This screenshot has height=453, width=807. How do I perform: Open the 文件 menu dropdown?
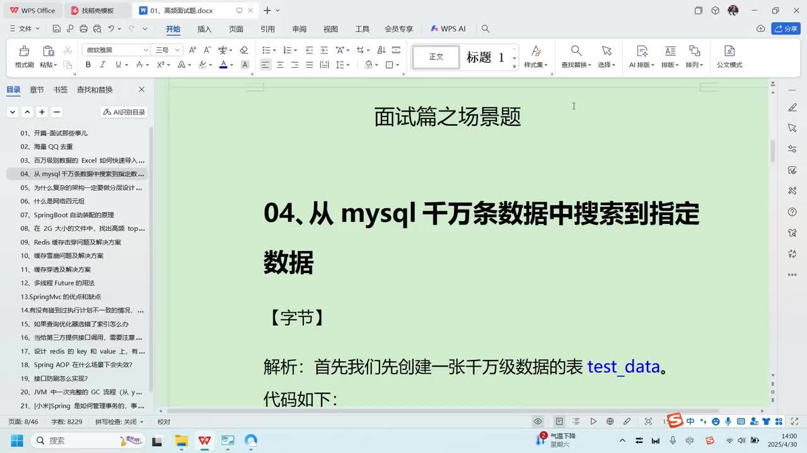25,29
